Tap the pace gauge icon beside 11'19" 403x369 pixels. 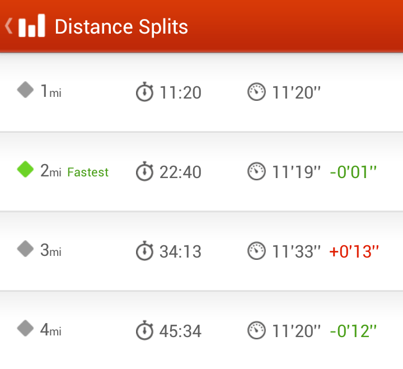[x=256, y=171]
